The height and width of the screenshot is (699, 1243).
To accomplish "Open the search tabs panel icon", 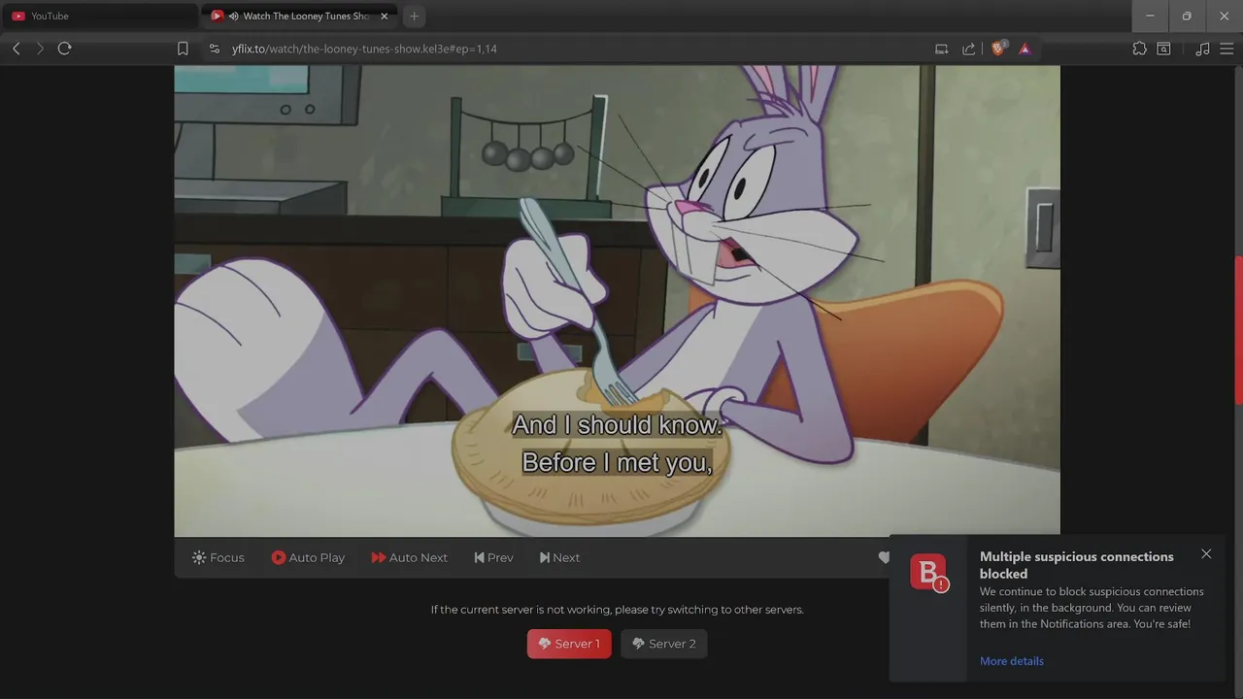I will (x=1163, y=49).
